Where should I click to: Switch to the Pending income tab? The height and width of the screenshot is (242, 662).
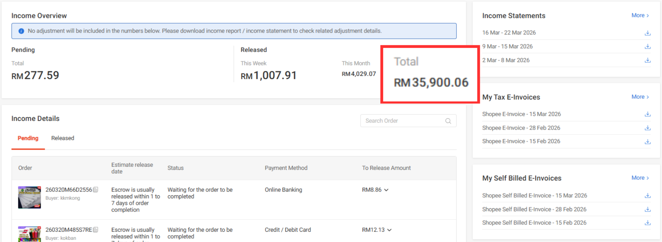pos(28,138)
